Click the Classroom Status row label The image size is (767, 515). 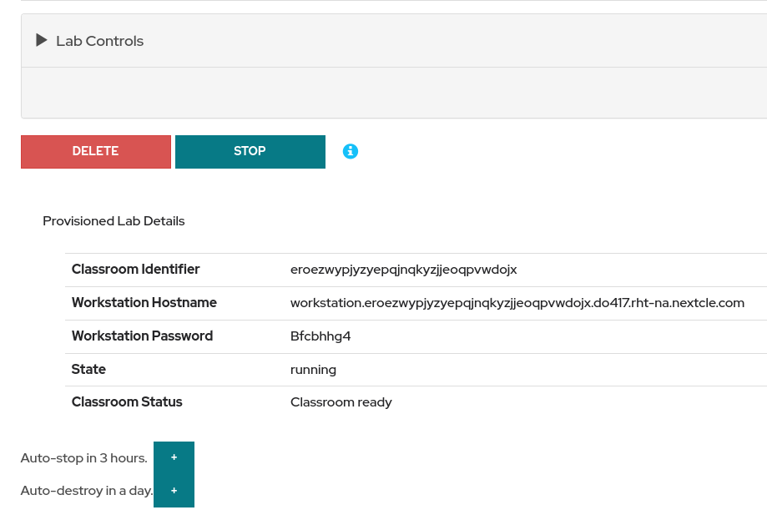tap(127, 402)
